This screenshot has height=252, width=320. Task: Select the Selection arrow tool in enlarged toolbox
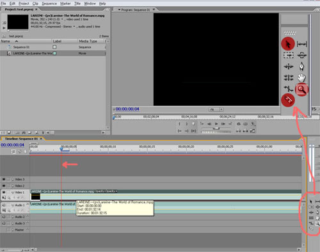[288, 44]
